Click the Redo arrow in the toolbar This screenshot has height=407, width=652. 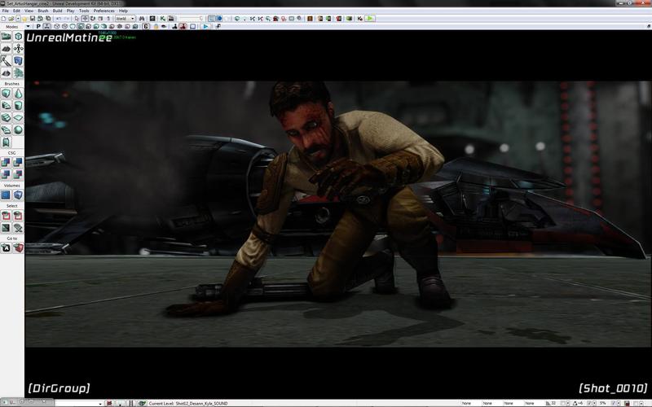point(67,19)
